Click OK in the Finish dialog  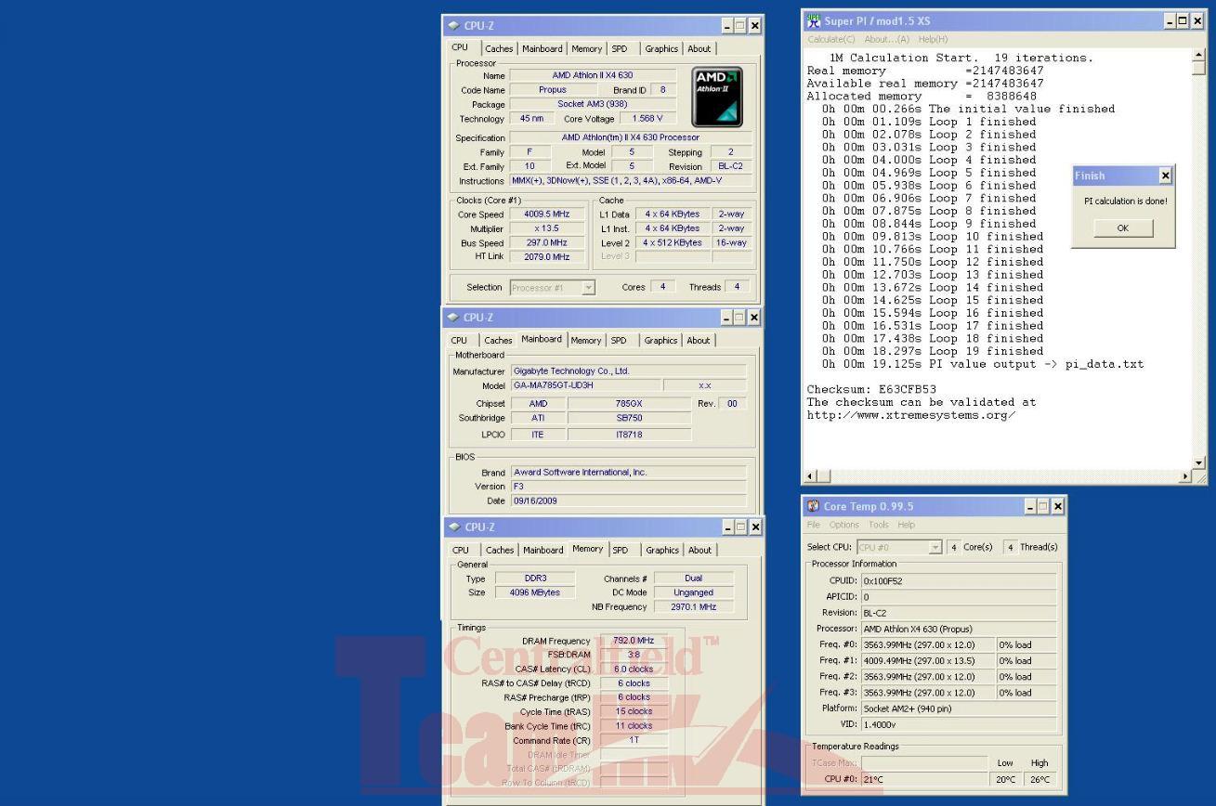point(1123,228)
